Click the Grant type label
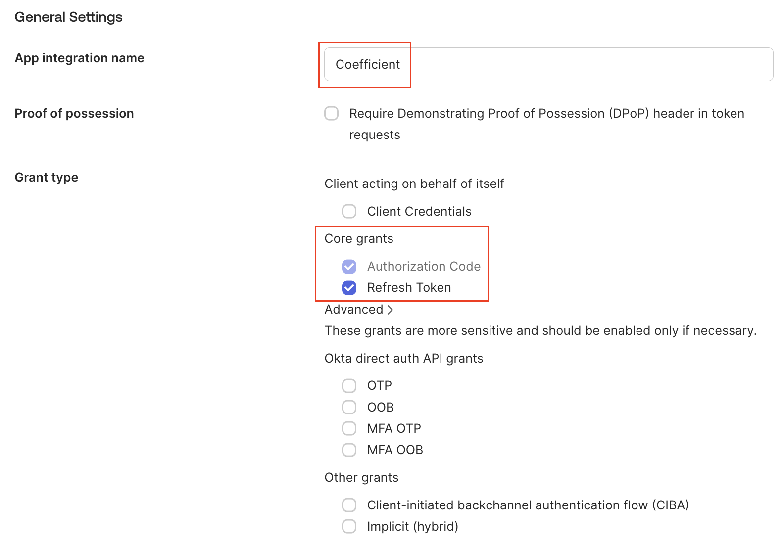This screenshot has height=551, width=784. 47,177
